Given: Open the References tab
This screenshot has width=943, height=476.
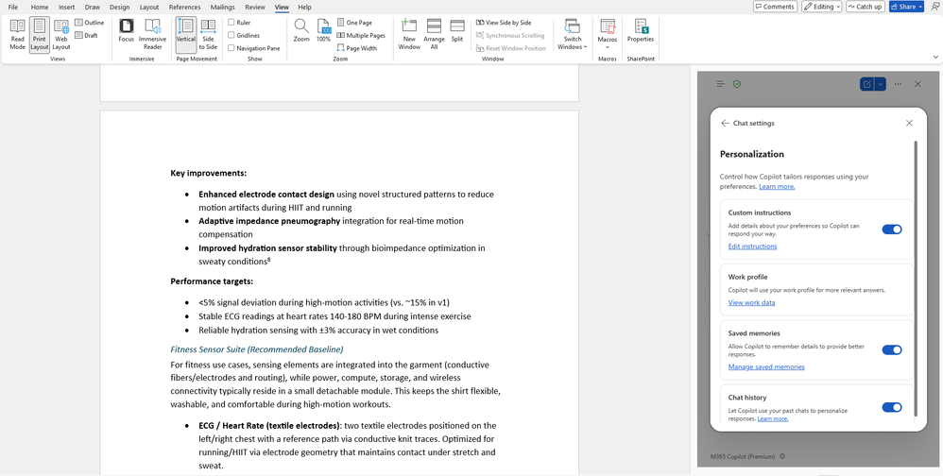Looking at the screenshot, I should 184,8.
